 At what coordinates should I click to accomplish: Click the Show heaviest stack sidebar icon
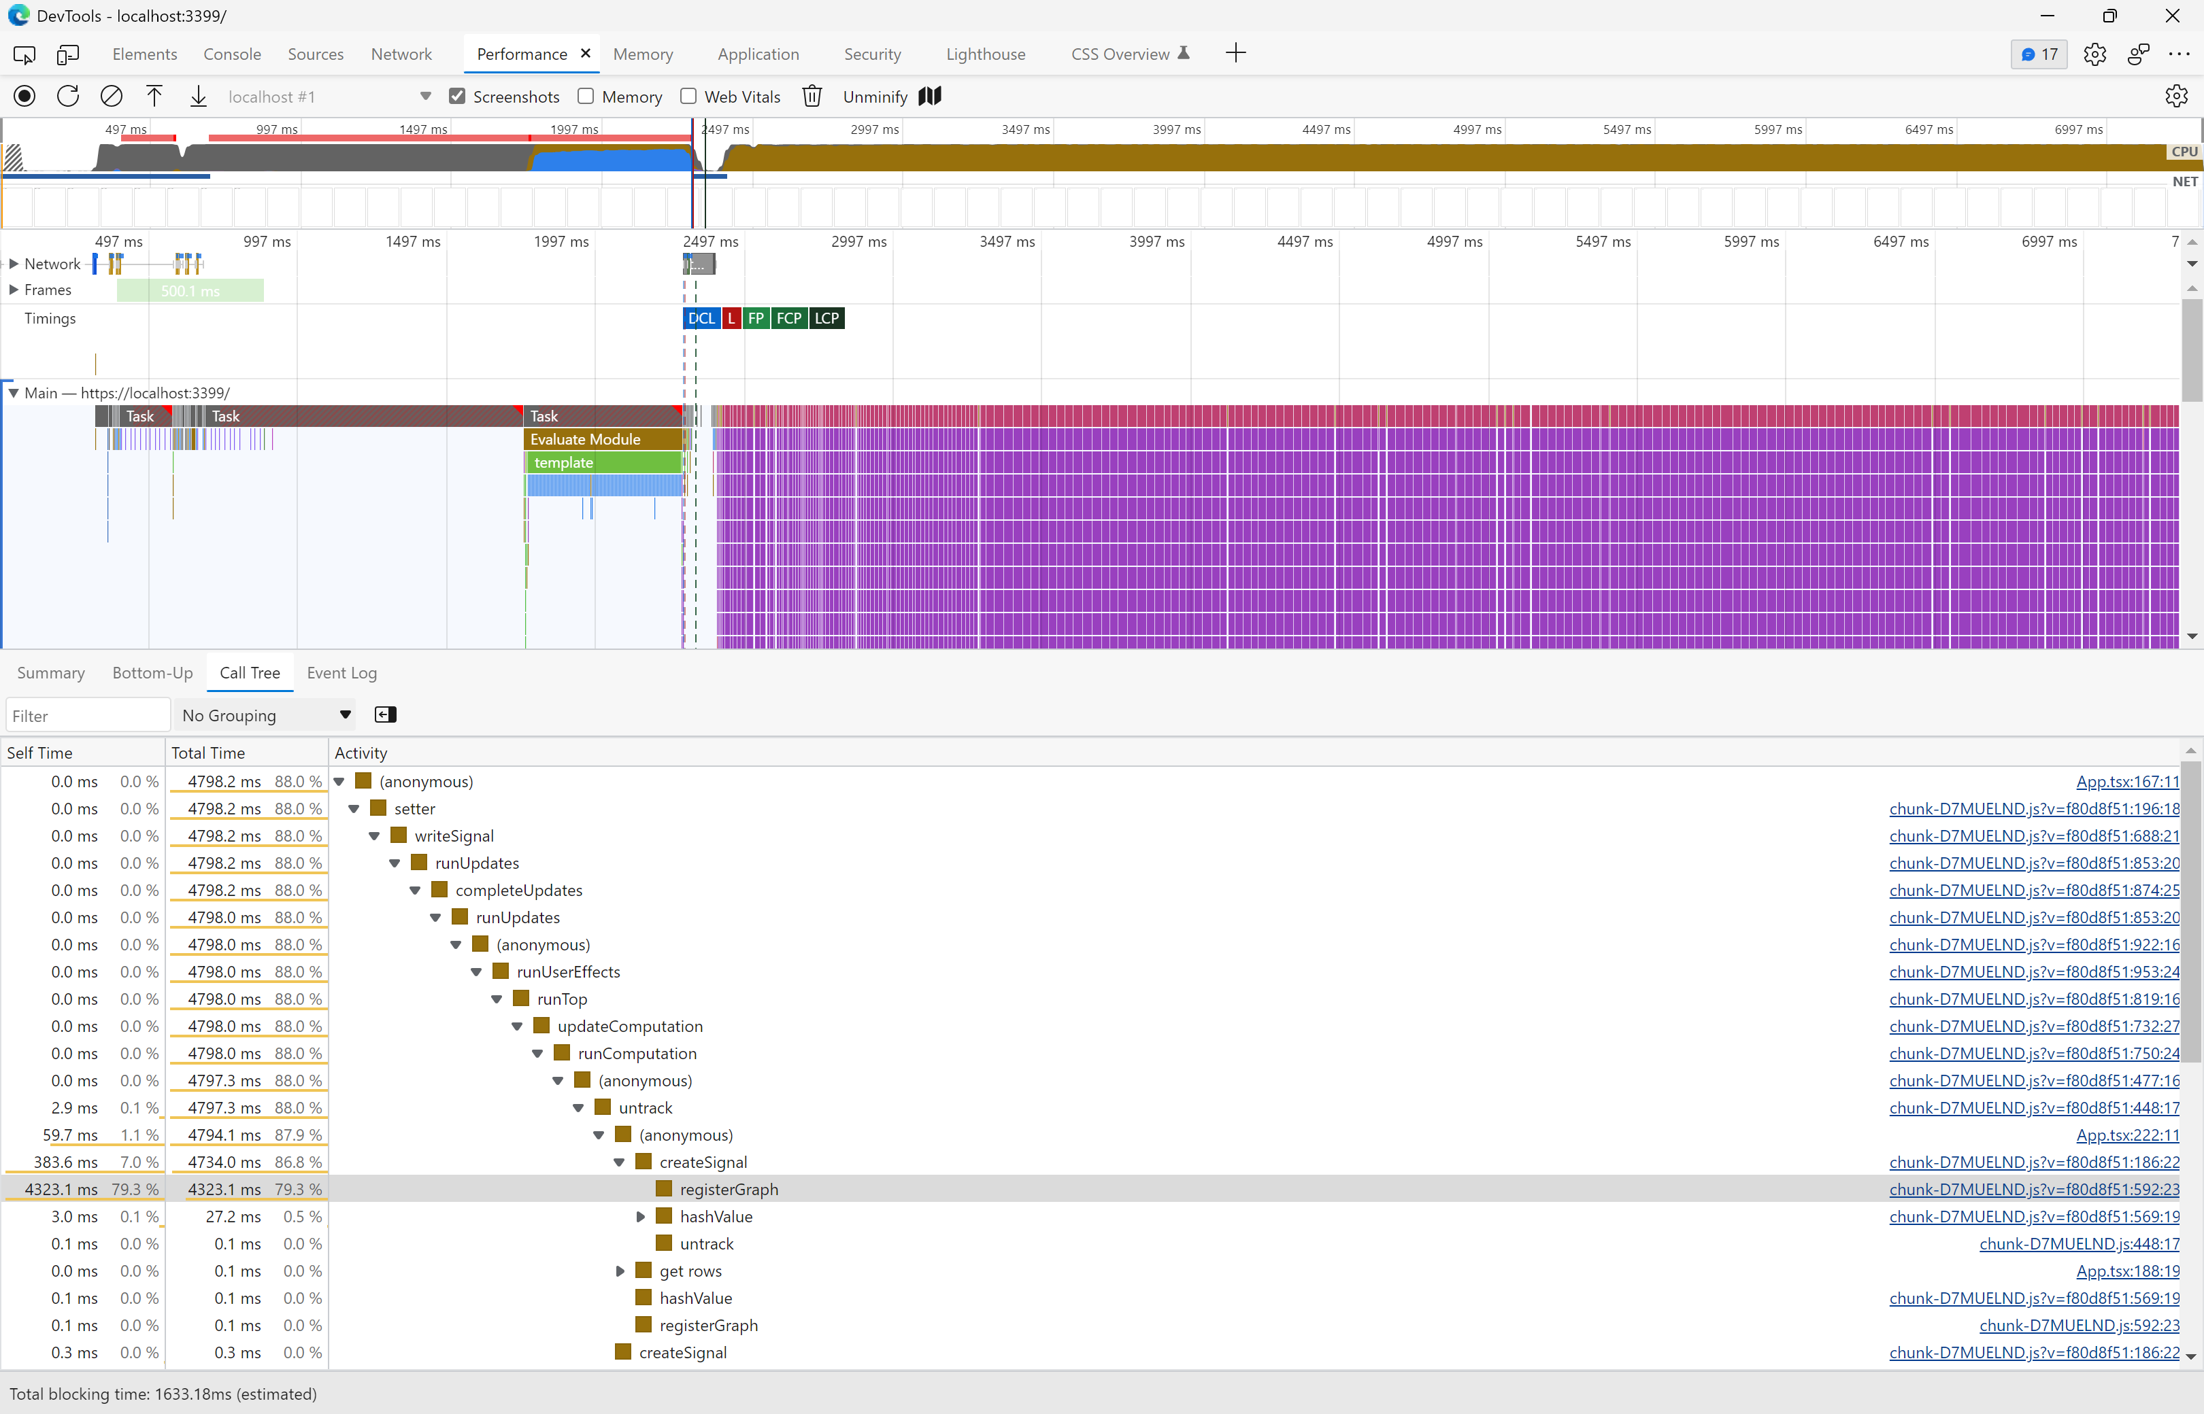point(386,714)
